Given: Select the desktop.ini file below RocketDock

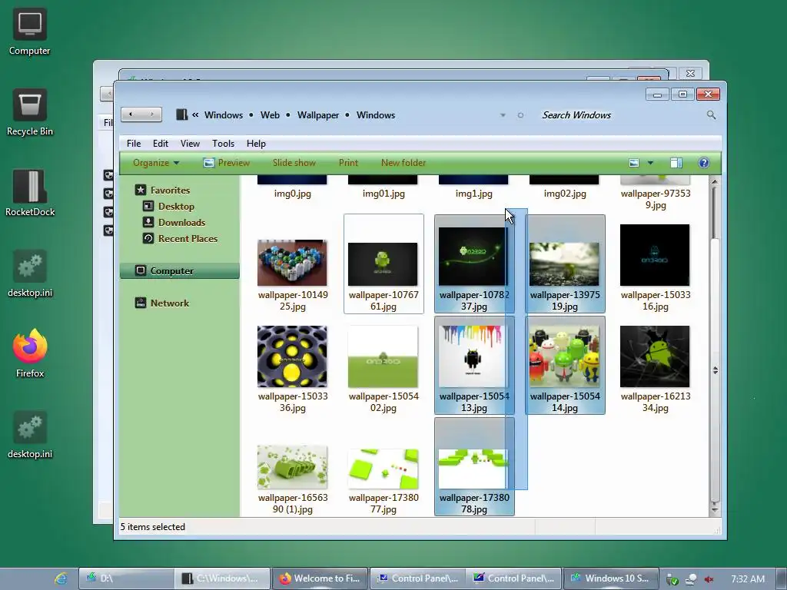Looking at the screenshot, I should pos(30,274).
